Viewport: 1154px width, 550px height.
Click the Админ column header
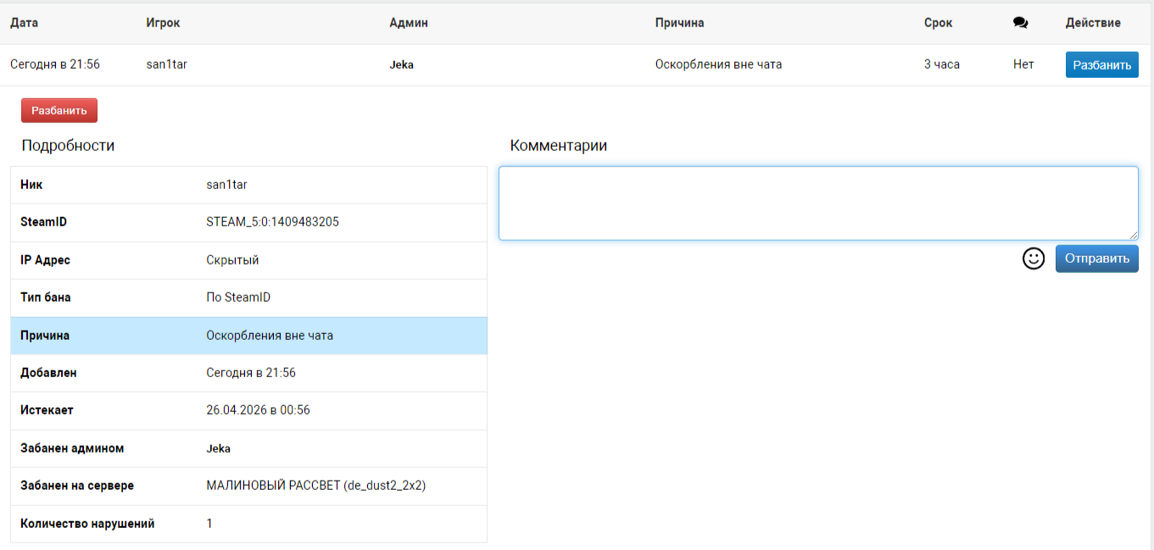coord(408,23)
